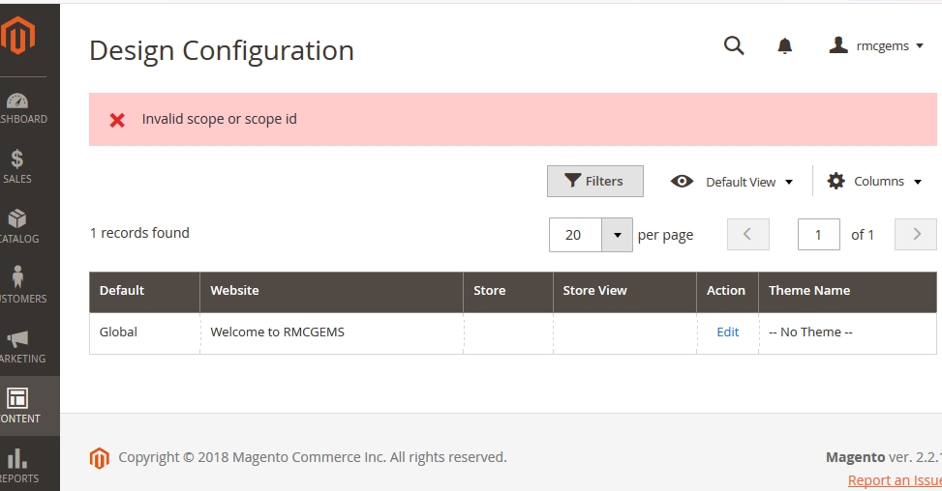Image resolution: width=942 pixels, height=491 pixels.
Task: Go to the next page arrow
Action: (x=916, y=234)
